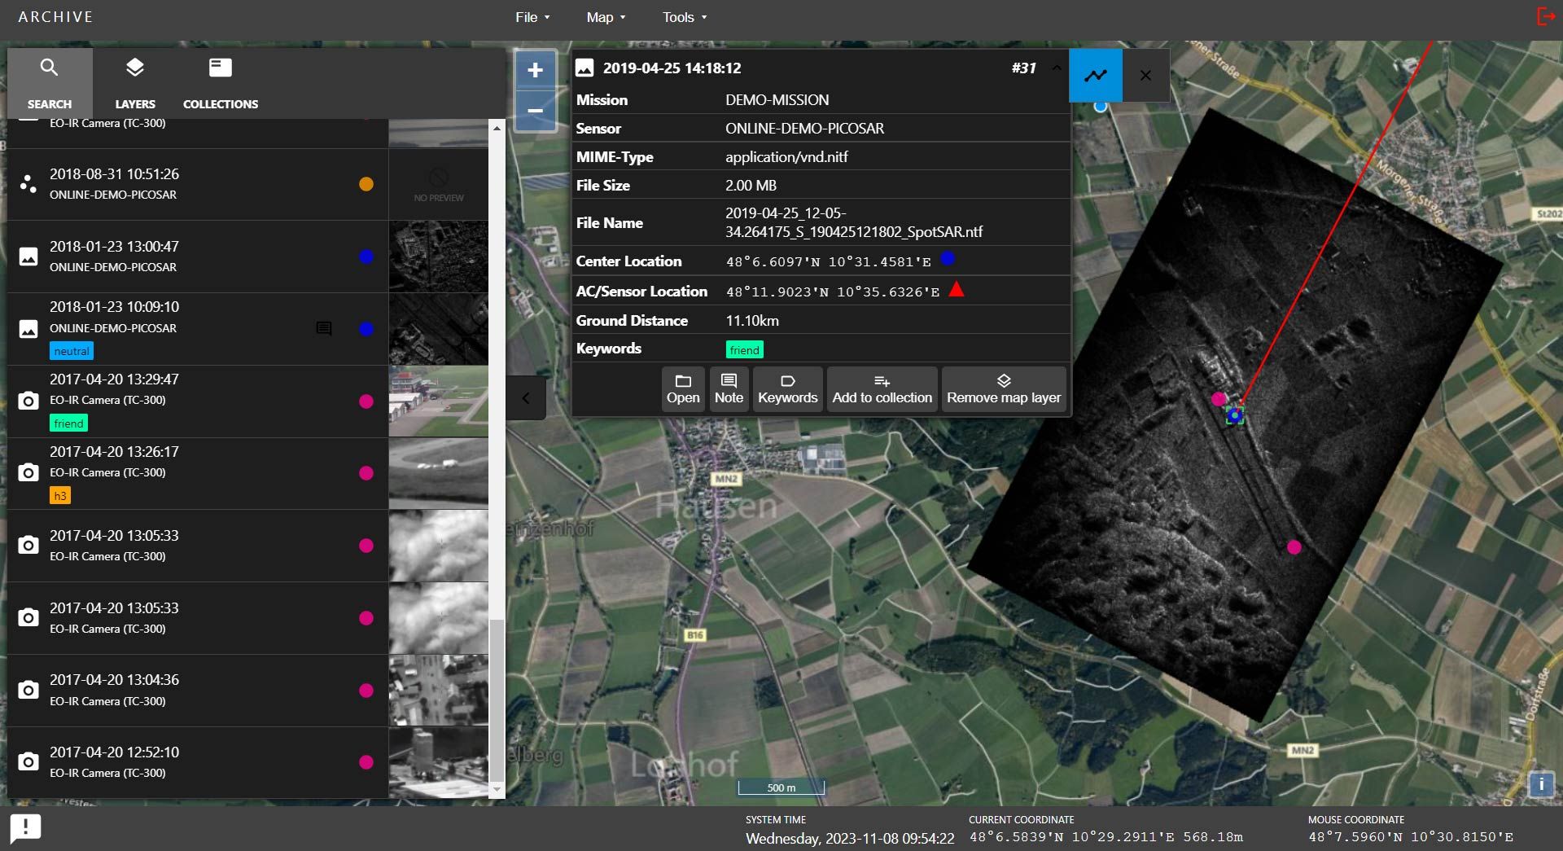This screenshot has width=1563, height=851.
Task: Open the File dropdown menu
Action: (532, 17)
